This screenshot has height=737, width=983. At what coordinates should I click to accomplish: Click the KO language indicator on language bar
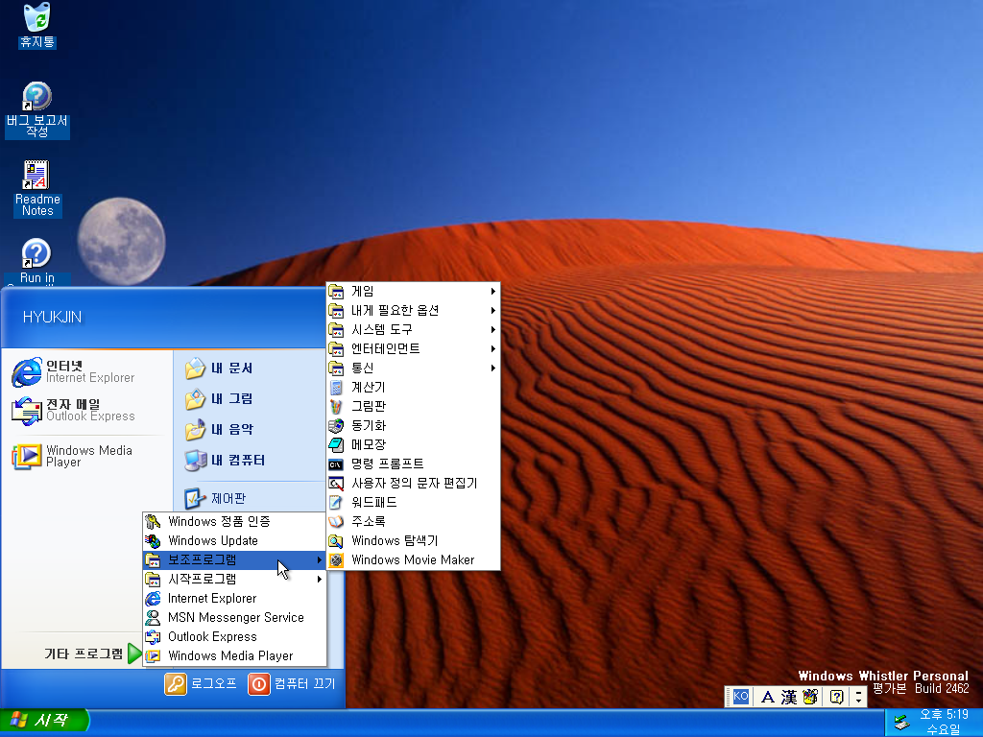tap(741, 697)
